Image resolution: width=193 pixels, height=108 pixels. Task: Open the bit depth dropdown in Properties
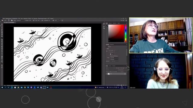pyautogui.click(x=114, y=59)
